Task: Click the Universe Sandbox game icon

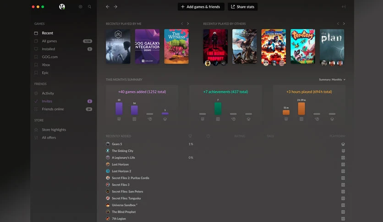Action: point(108,205)
